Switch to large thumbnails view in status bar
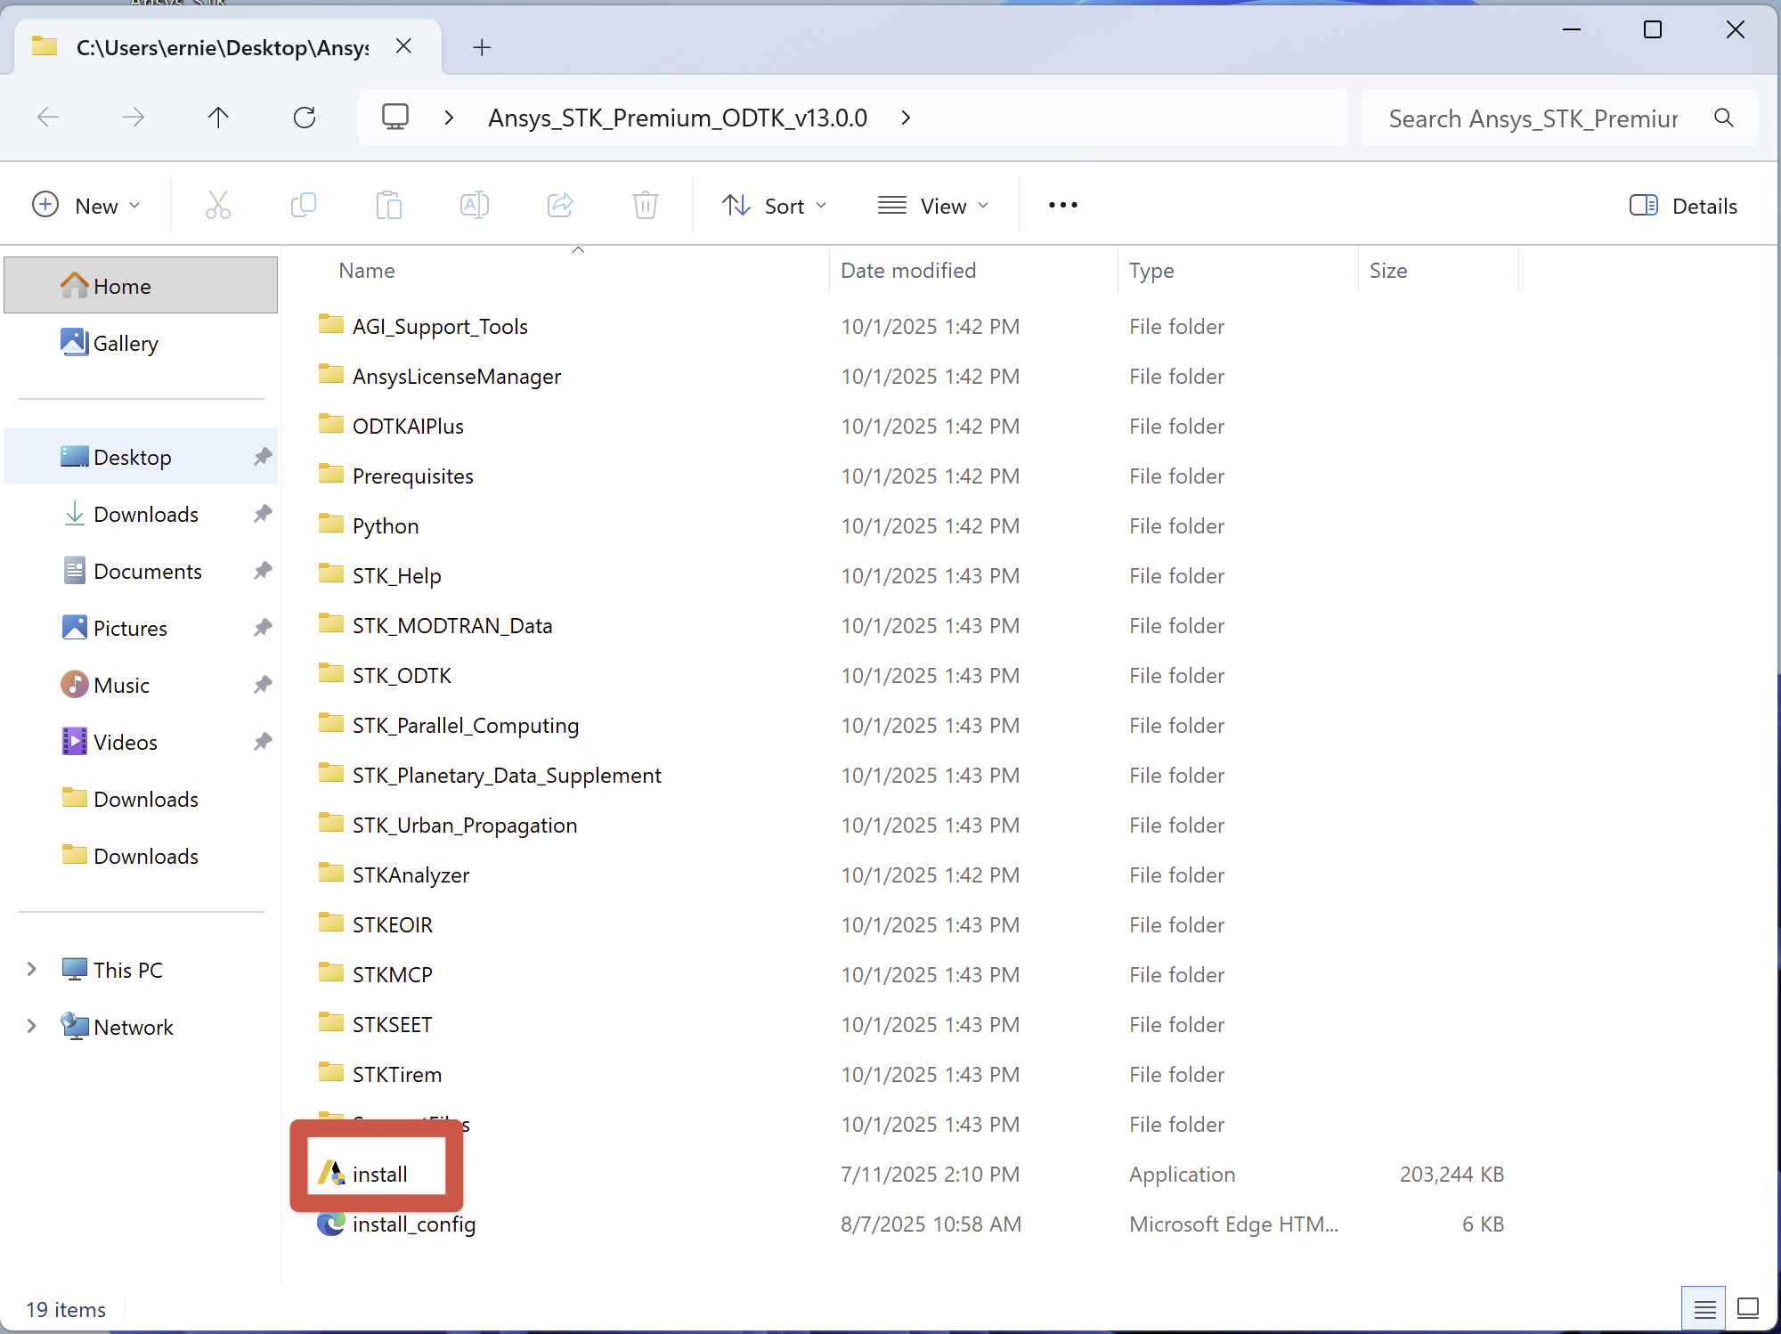Viewport: 1781px width, 1334px height. [x=1747, y=1308]
